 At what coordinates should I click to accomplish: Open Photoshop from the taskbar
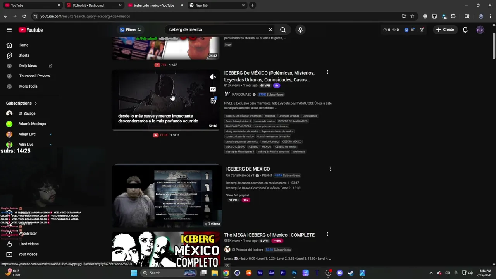(294, 273)
